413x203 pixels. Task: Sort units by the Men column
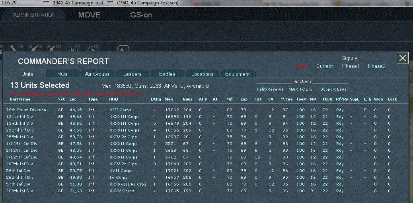click(169, 99)
